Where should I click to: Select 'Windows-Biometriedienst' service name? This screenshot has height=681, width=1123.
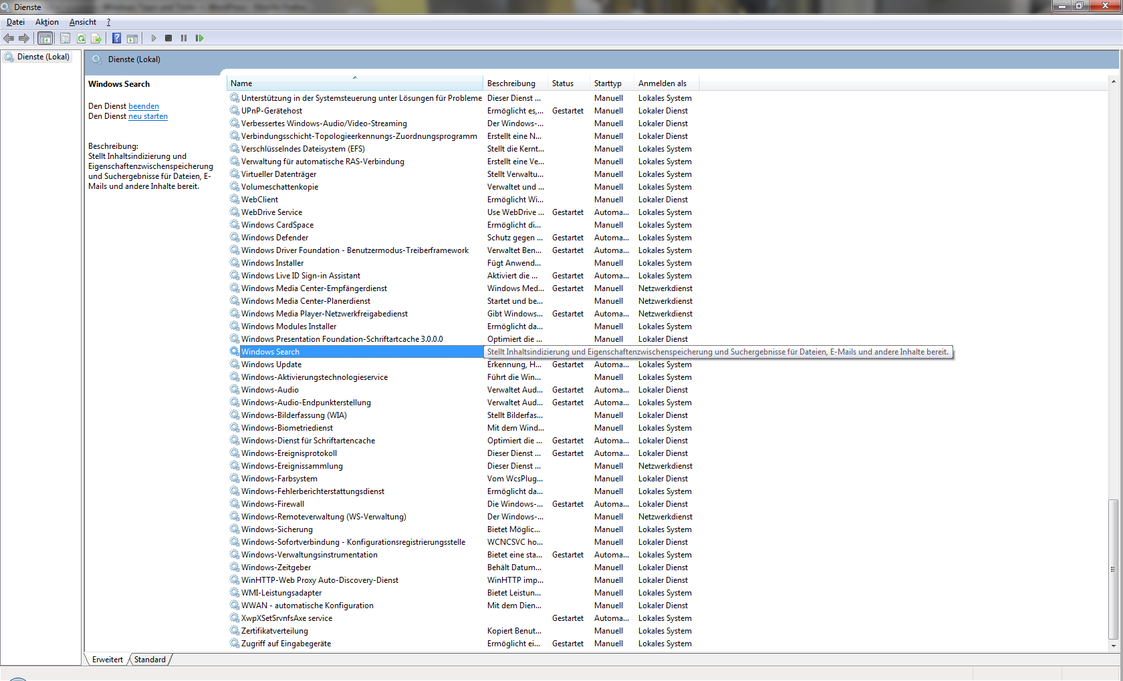click(287, 428)
